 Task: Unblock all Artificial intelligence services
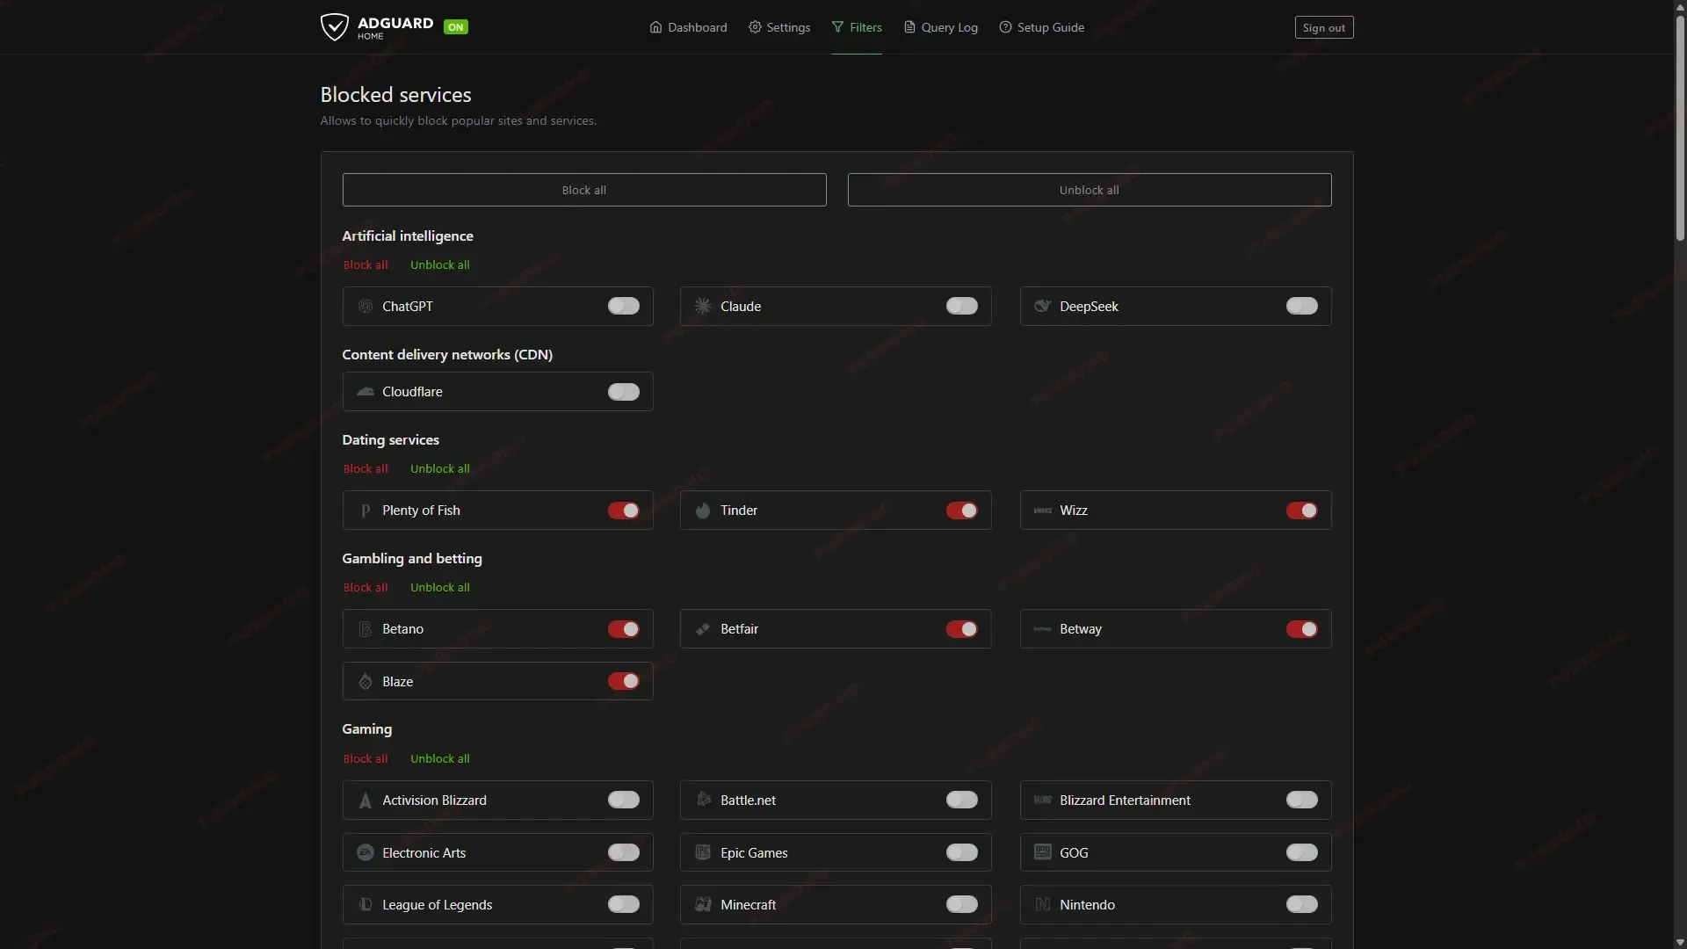point(440,264)
